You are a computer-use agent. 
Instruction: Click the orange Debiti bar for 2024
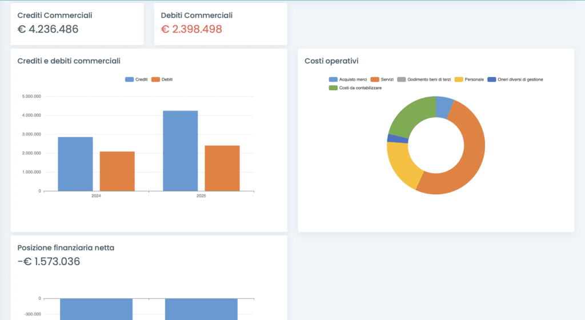(117, 171)
